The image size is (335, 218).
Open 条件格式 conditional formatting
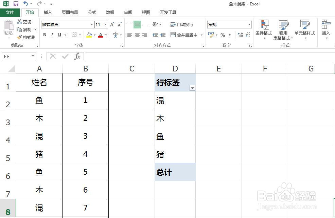[264, 29]
